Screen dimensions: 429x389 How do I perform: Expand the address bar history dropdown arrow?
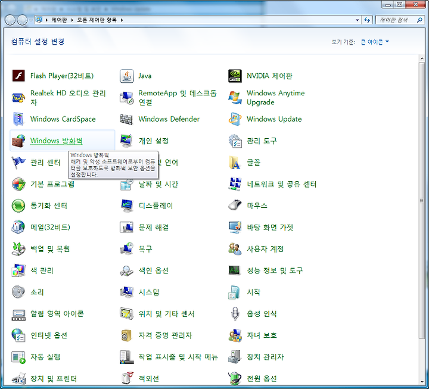(x=357, y=20)
